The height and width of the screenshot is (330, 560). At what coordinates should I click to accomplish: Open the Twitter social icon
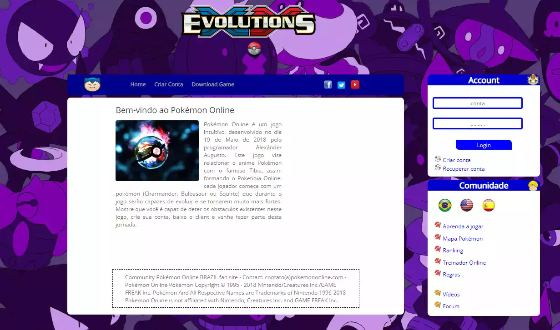tap(341, 85)
